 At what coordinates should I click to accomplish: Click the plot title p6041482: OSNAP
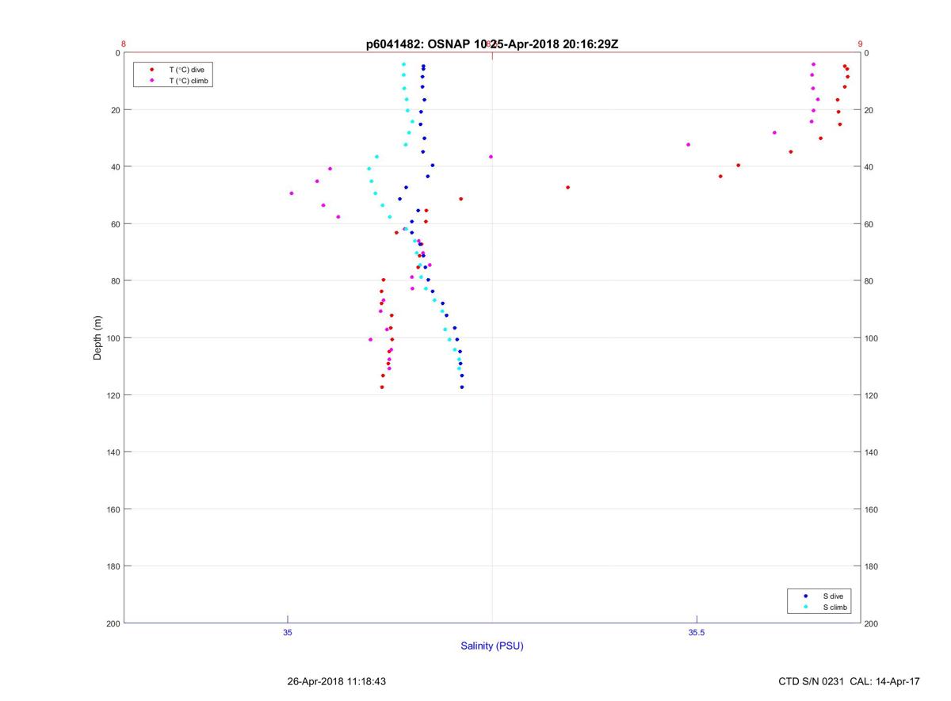pos(417,44)
